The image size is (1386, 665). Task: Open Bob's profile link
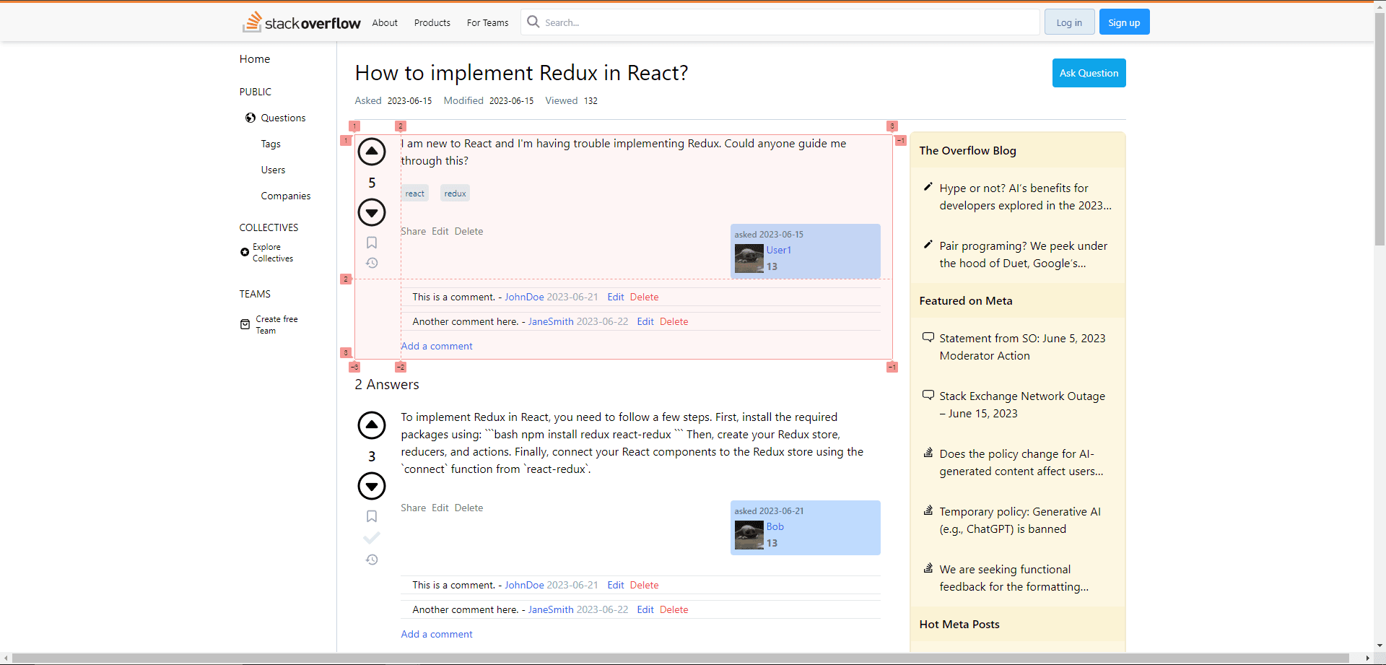775,526
